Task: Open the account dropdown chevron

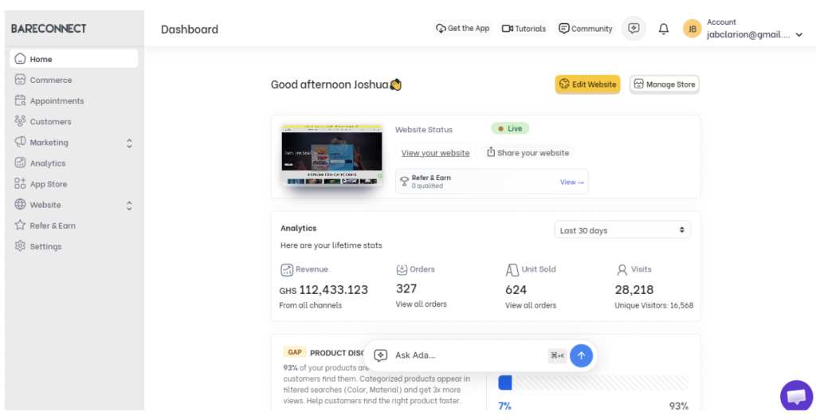Action: pos(799,35)
